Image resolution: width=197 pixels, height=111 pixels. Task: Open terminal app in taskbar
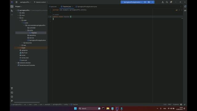103,109
